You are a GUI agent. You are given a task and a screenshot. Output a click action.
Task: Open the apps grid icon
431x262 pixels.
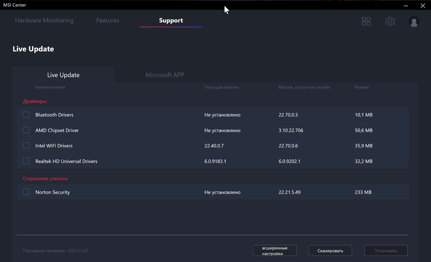pyautogui.click(x=366, y=22)
